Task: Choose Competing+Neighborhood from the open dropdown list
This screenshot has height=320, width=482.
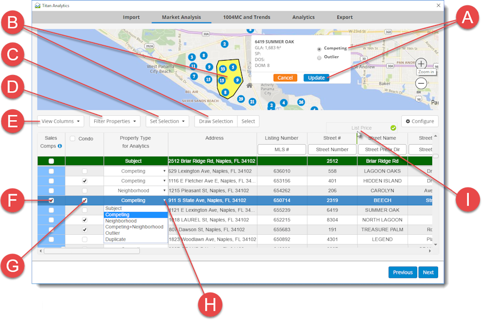Action: pos(134,227)
